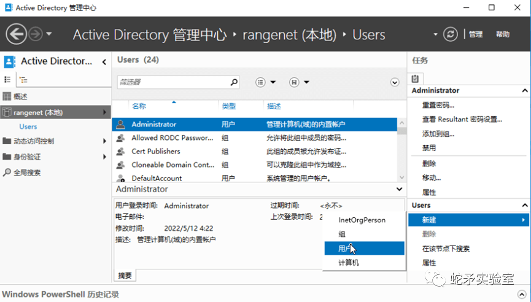Click the Active Directory navigation pane icon
This screenshot has width=531, height=302.
[x=9, y=61]
